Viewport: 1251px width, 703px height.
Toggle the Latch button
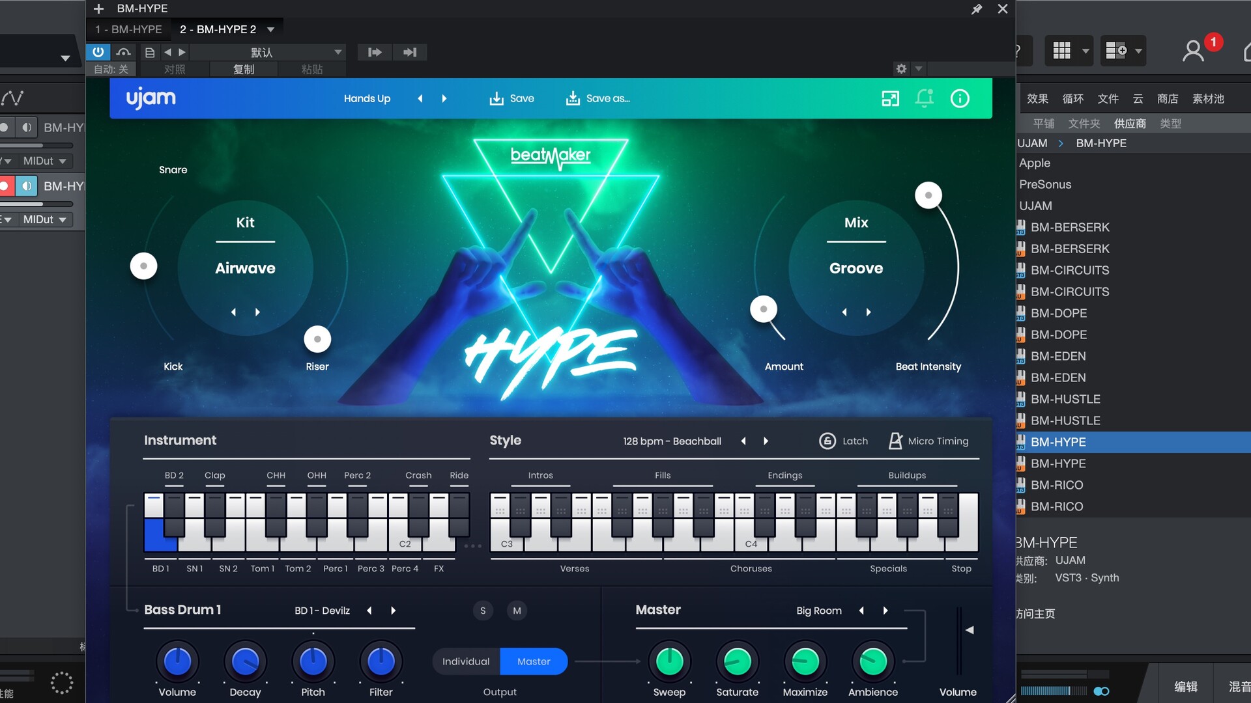pos(843,441)
